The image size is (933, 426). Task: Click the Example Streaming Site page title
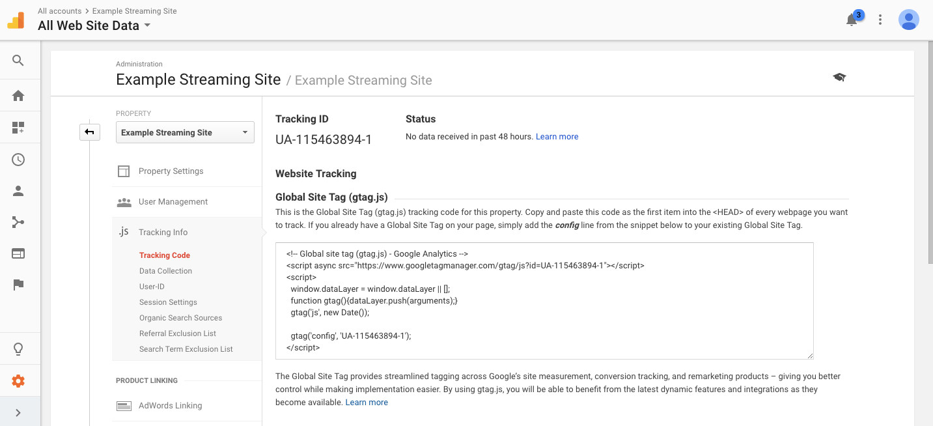click(199, 79)
